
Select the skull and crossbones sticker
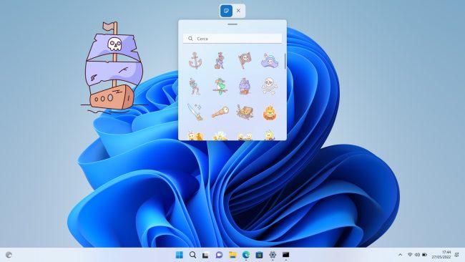point(270,87)
